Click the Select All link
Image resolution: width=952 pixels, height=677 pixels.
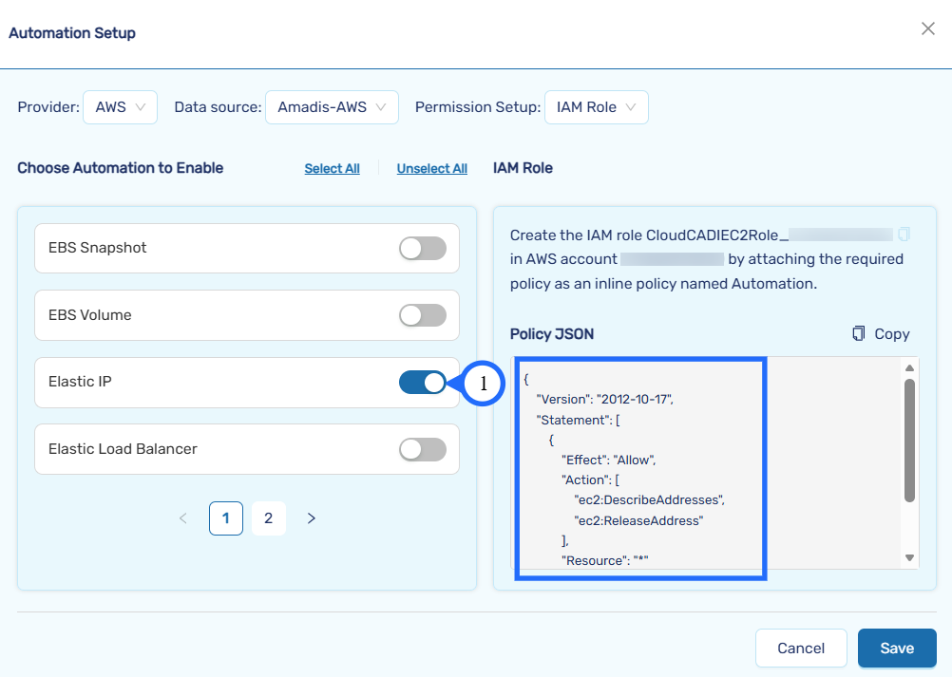(x=332, y=169)
